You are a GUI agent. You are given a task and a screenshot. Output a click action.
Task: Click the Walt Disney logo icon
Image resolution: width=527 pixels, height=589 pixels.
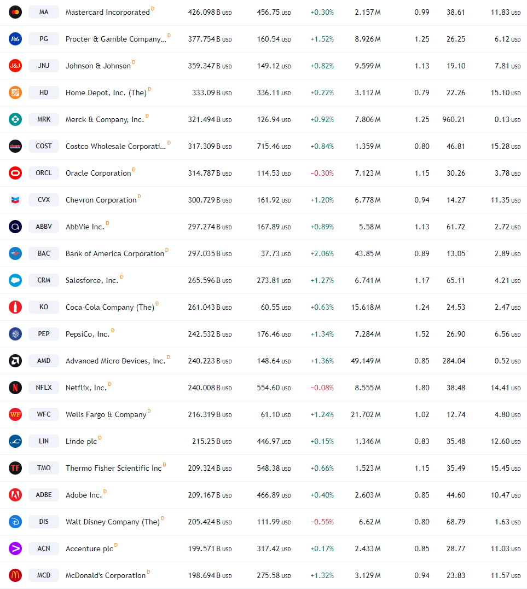15,522
